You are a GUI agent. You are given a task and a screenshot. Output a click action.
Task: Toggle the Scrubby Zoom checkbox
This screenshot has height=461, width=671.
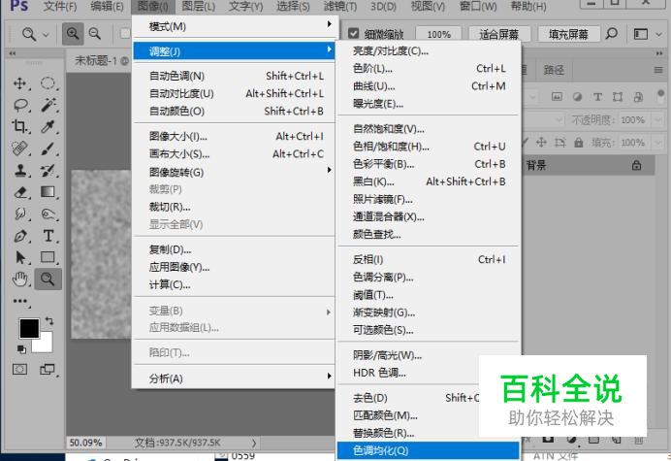(354, 33)
